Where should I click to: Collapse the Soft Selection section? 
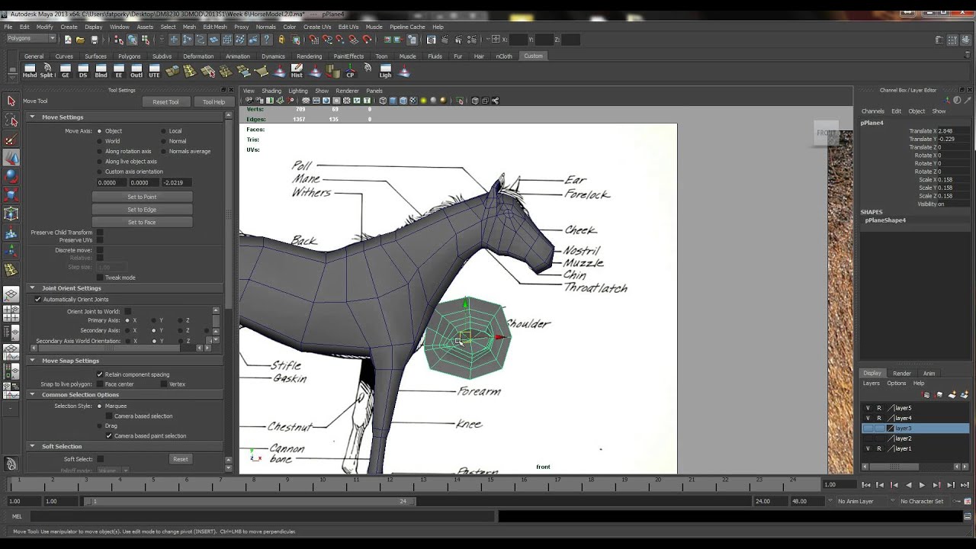[x=32, y=446]
